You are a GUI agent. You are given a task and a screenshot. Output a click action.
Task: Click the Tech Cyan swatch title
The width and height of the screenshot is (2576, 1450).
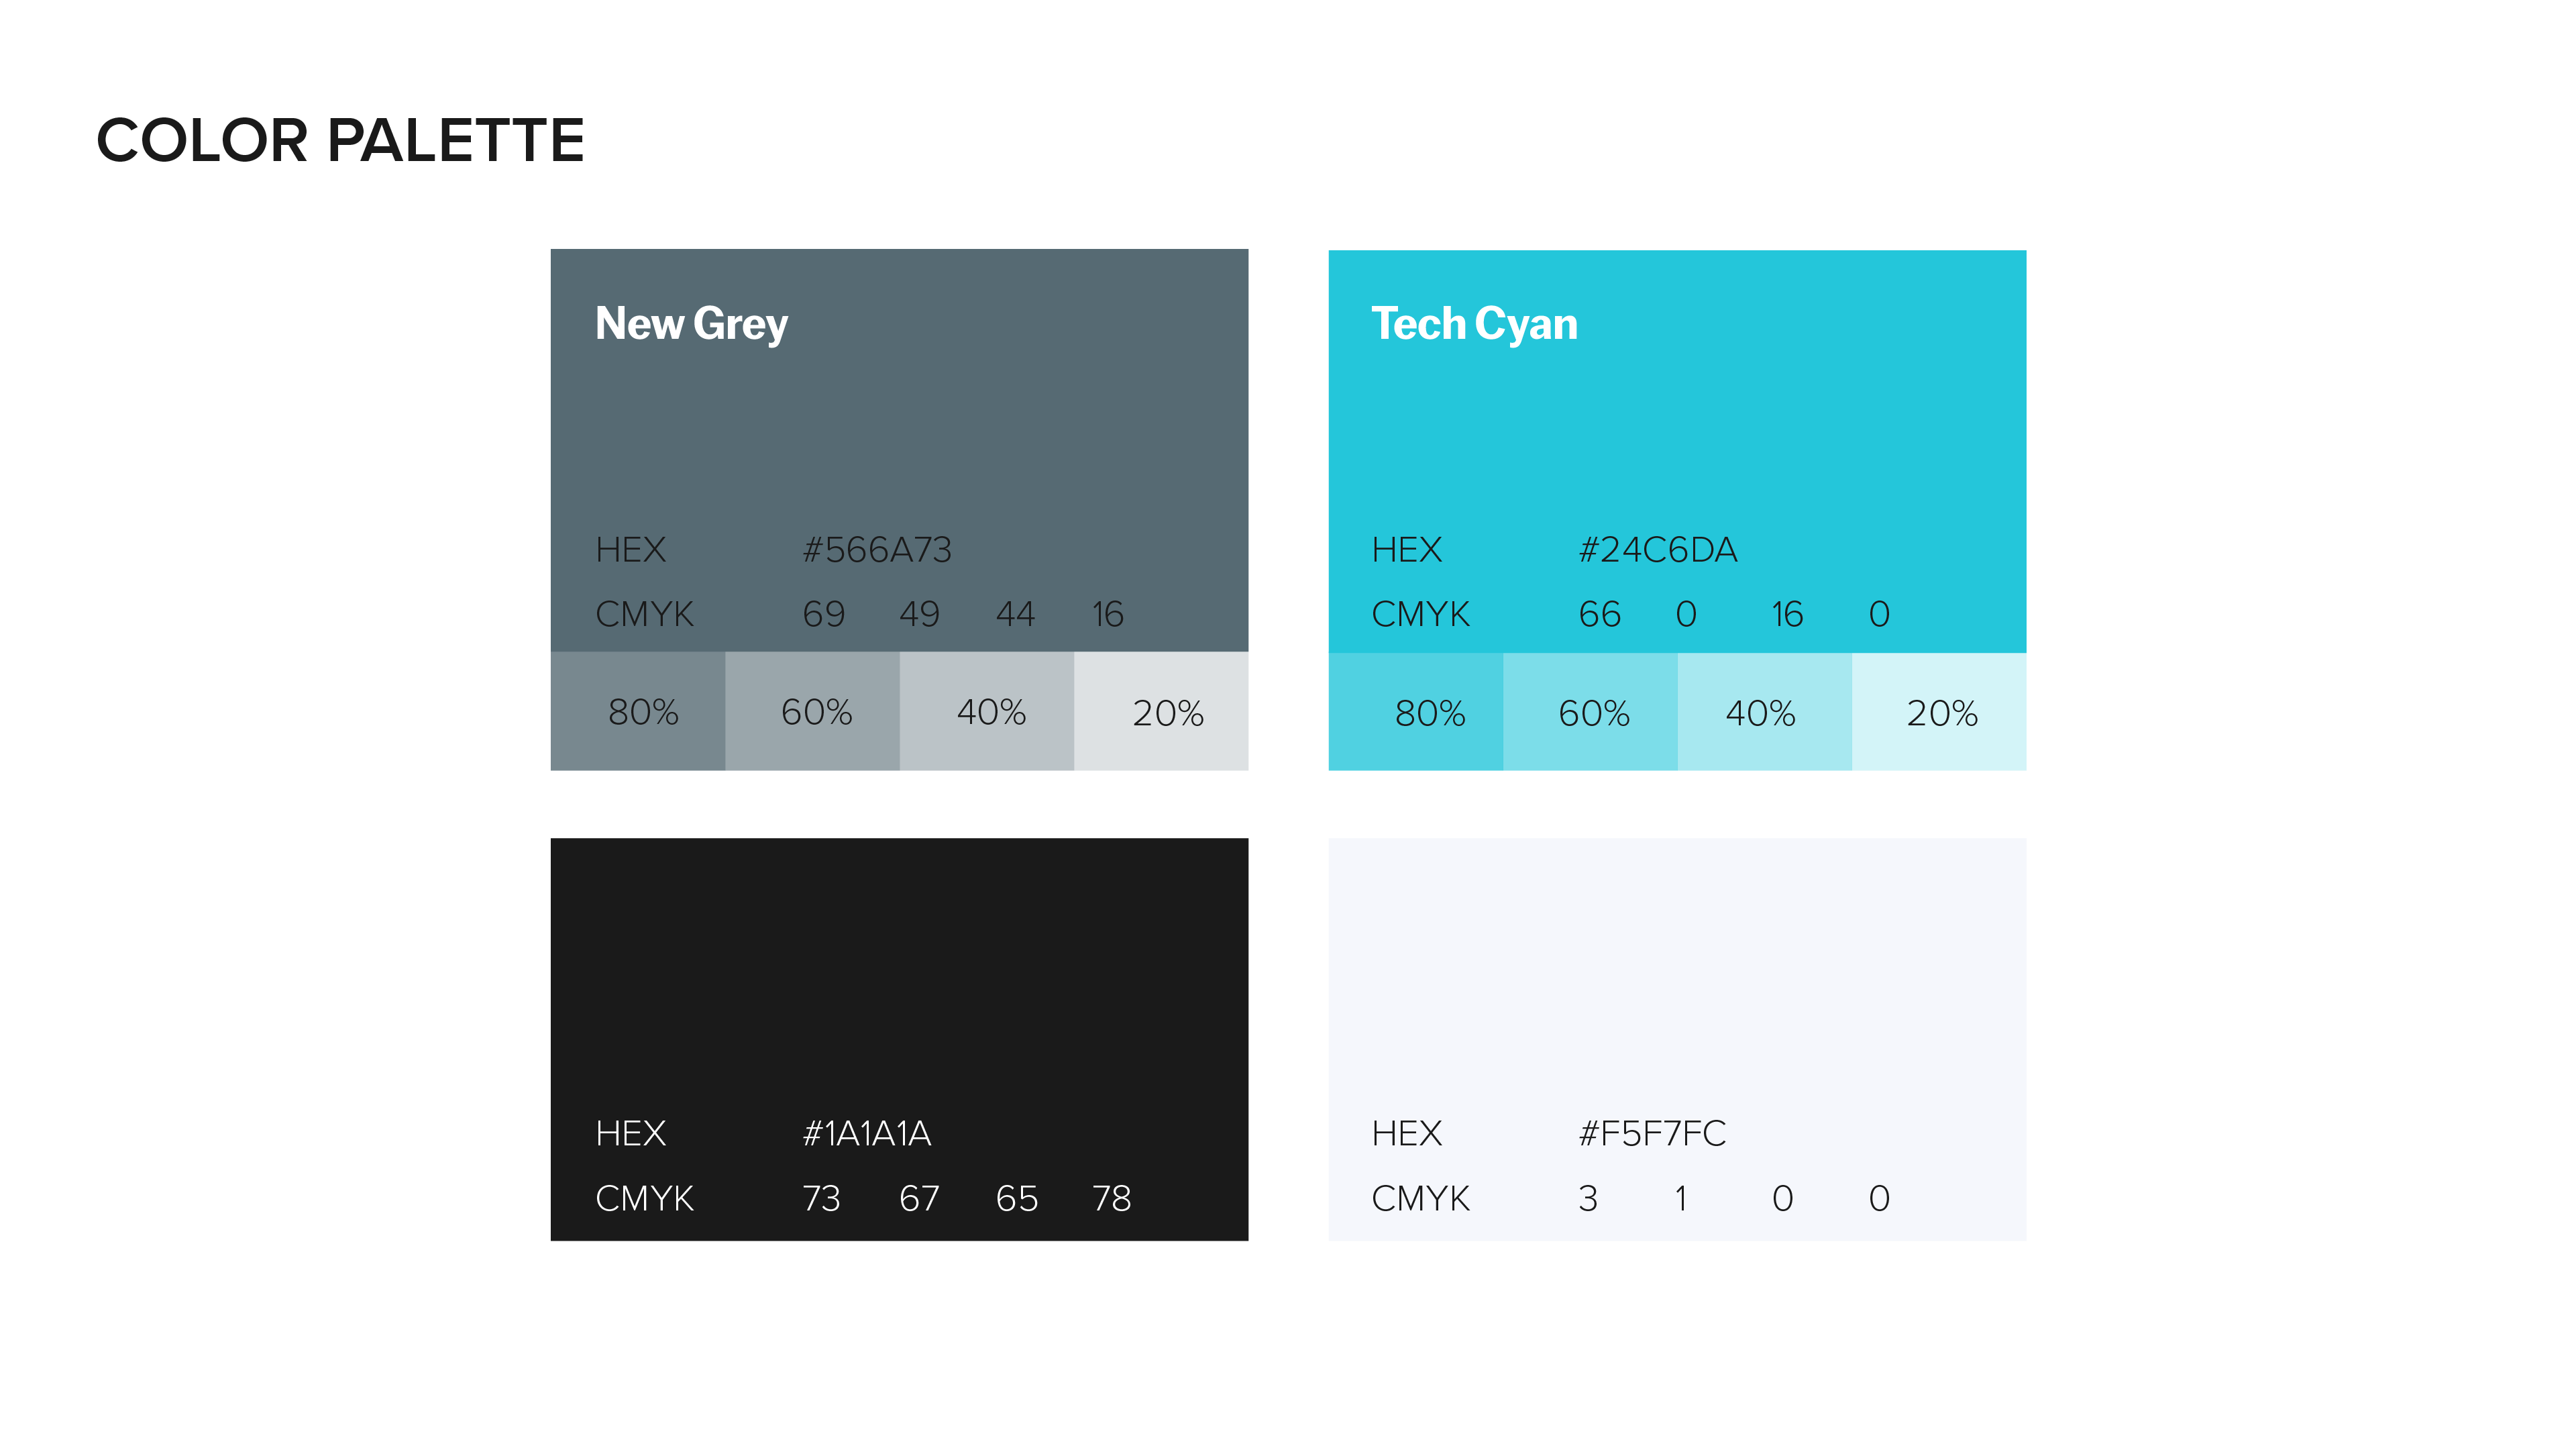click(x=1474, y=324)
